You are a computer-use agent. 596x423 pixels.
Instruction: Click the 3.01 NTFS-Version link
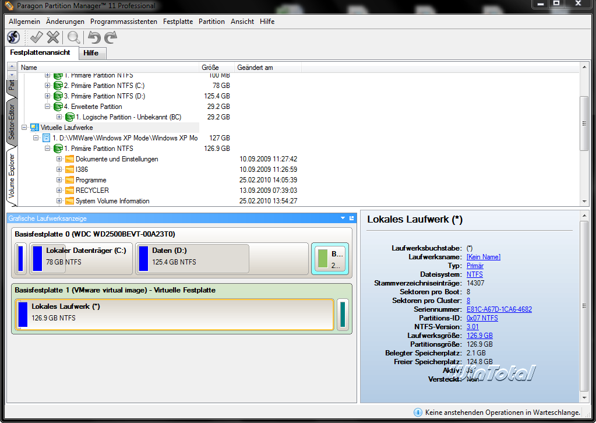click(472, 327)
